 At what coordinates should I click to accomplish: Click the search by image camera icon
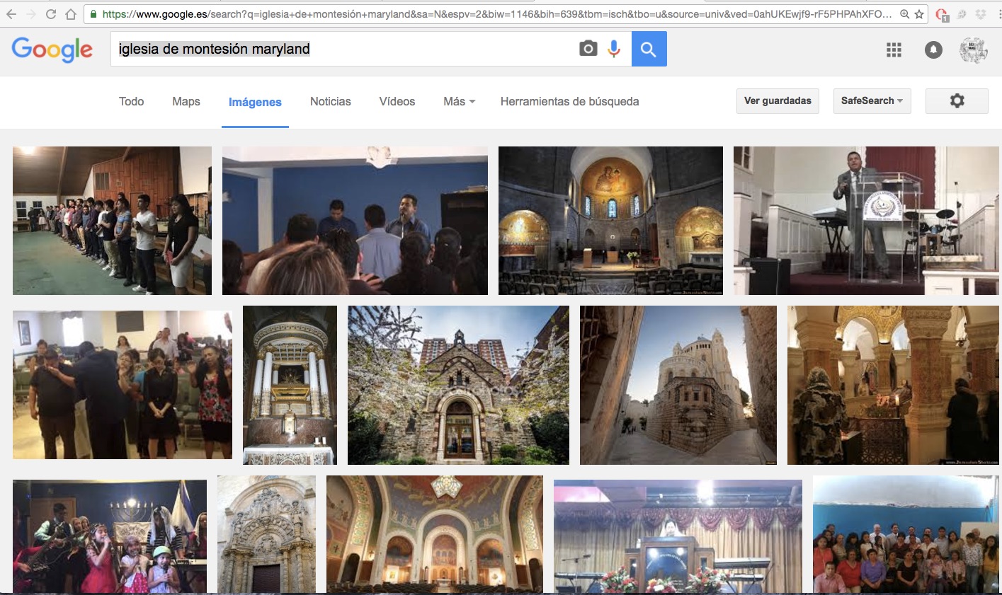click(x=588, y=49)
